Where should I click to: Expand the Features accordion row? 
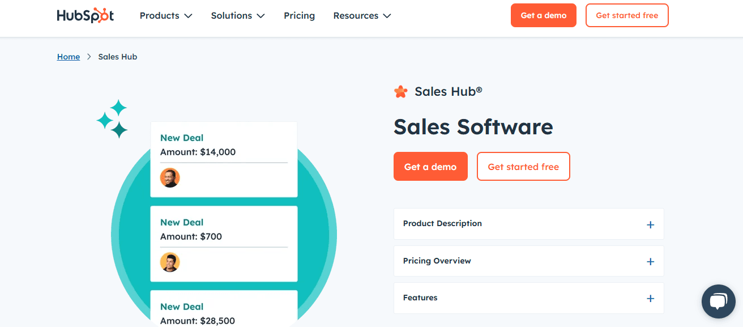(x=528, y=298)
